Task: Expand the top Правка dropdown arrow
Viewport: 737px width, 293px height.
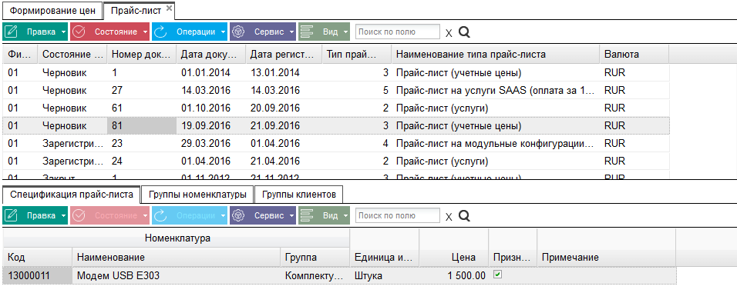Action: [x=63, y=32]
